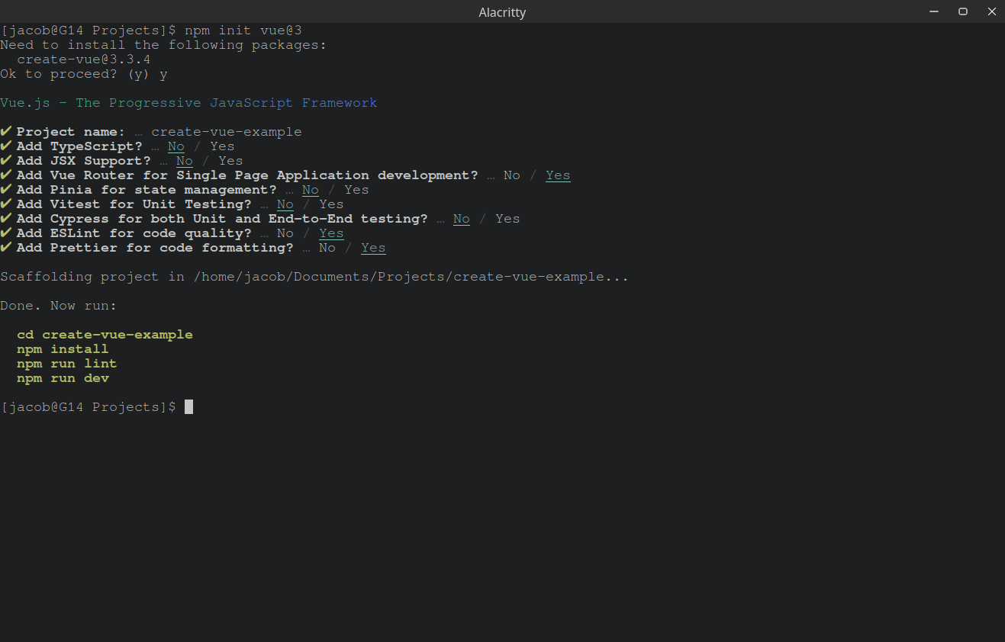Click the Alacritty window title text

click(502, 12)
